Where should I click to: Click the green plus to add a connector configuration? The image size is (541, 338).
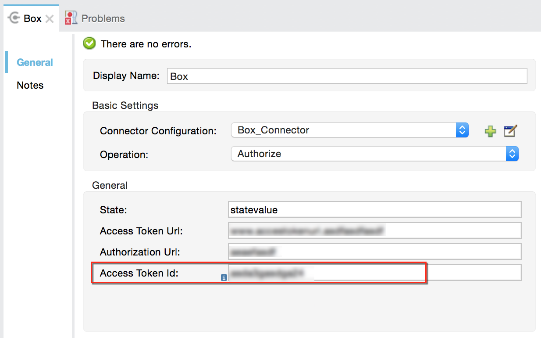(490, 130)
